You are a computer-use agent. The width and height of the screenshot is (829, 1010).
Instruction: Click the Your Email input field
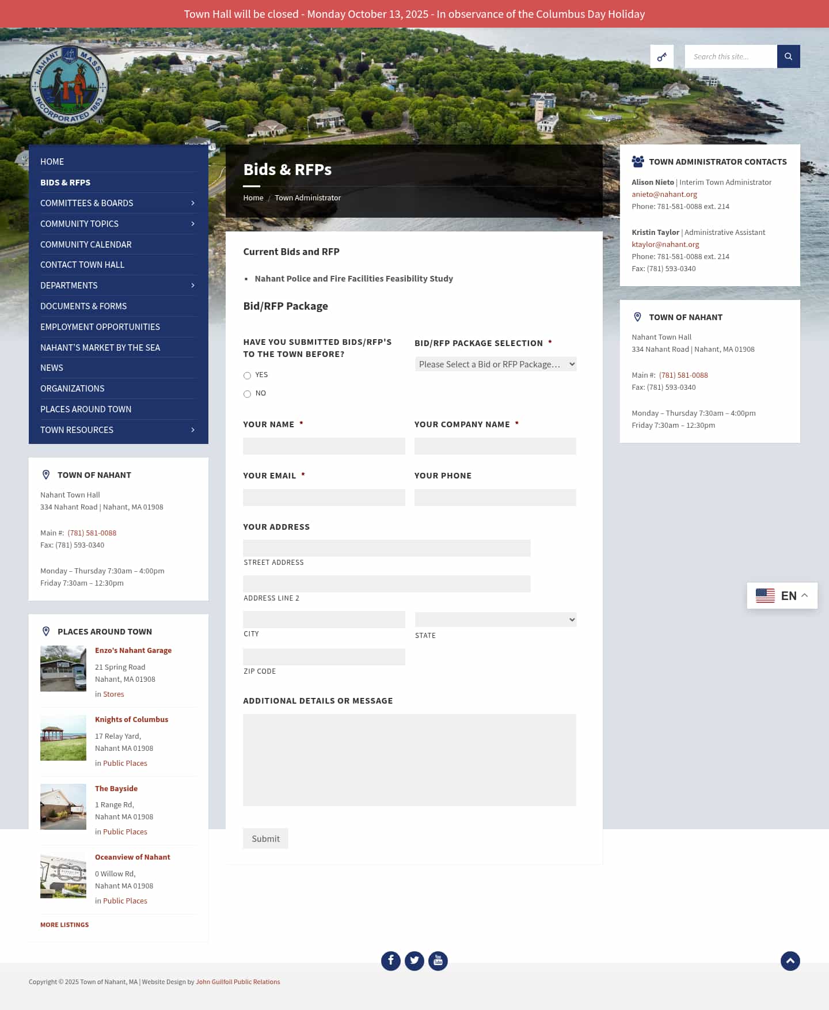[324, 498]
